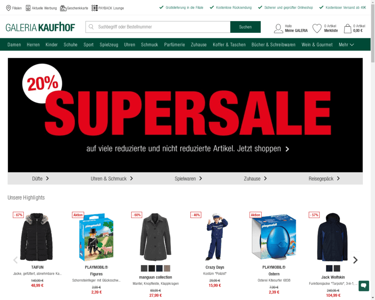Open the Damen category menu
The width and height of the screenshot is (375, 300).
click(14, 45)
